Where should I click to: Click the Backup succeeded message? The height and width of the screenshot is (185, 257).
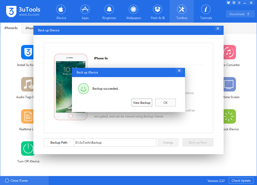click(105, 89)
